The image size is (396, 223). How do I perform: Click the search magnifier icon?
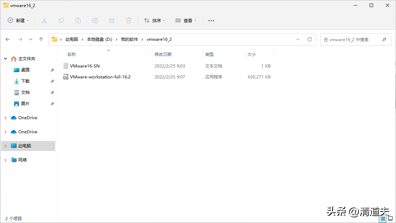click(x=384, y=40)
